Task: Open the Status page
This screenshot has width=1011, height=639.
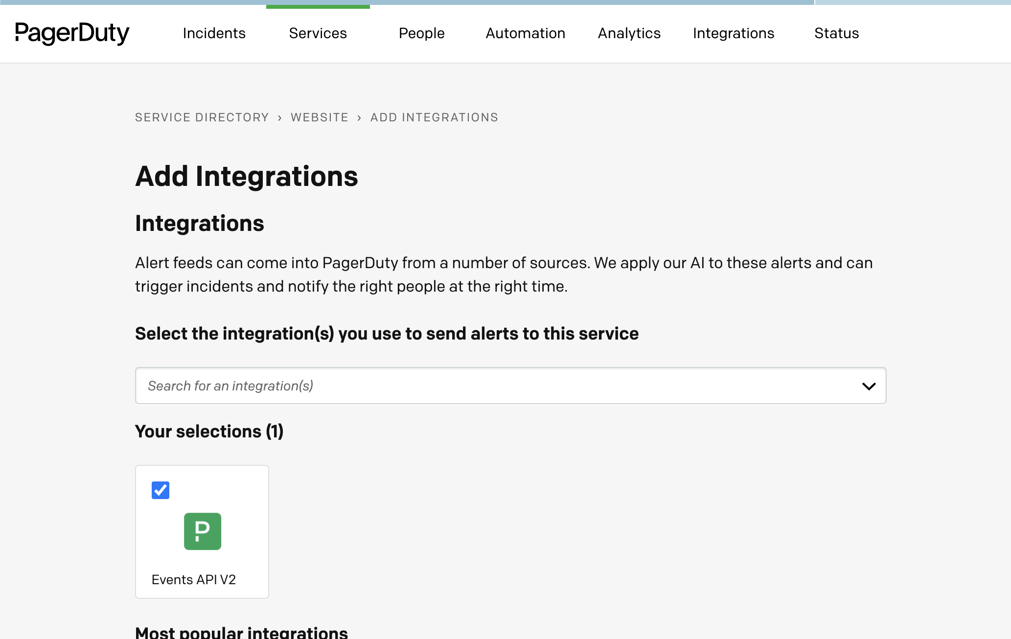Action: (836, 33)
